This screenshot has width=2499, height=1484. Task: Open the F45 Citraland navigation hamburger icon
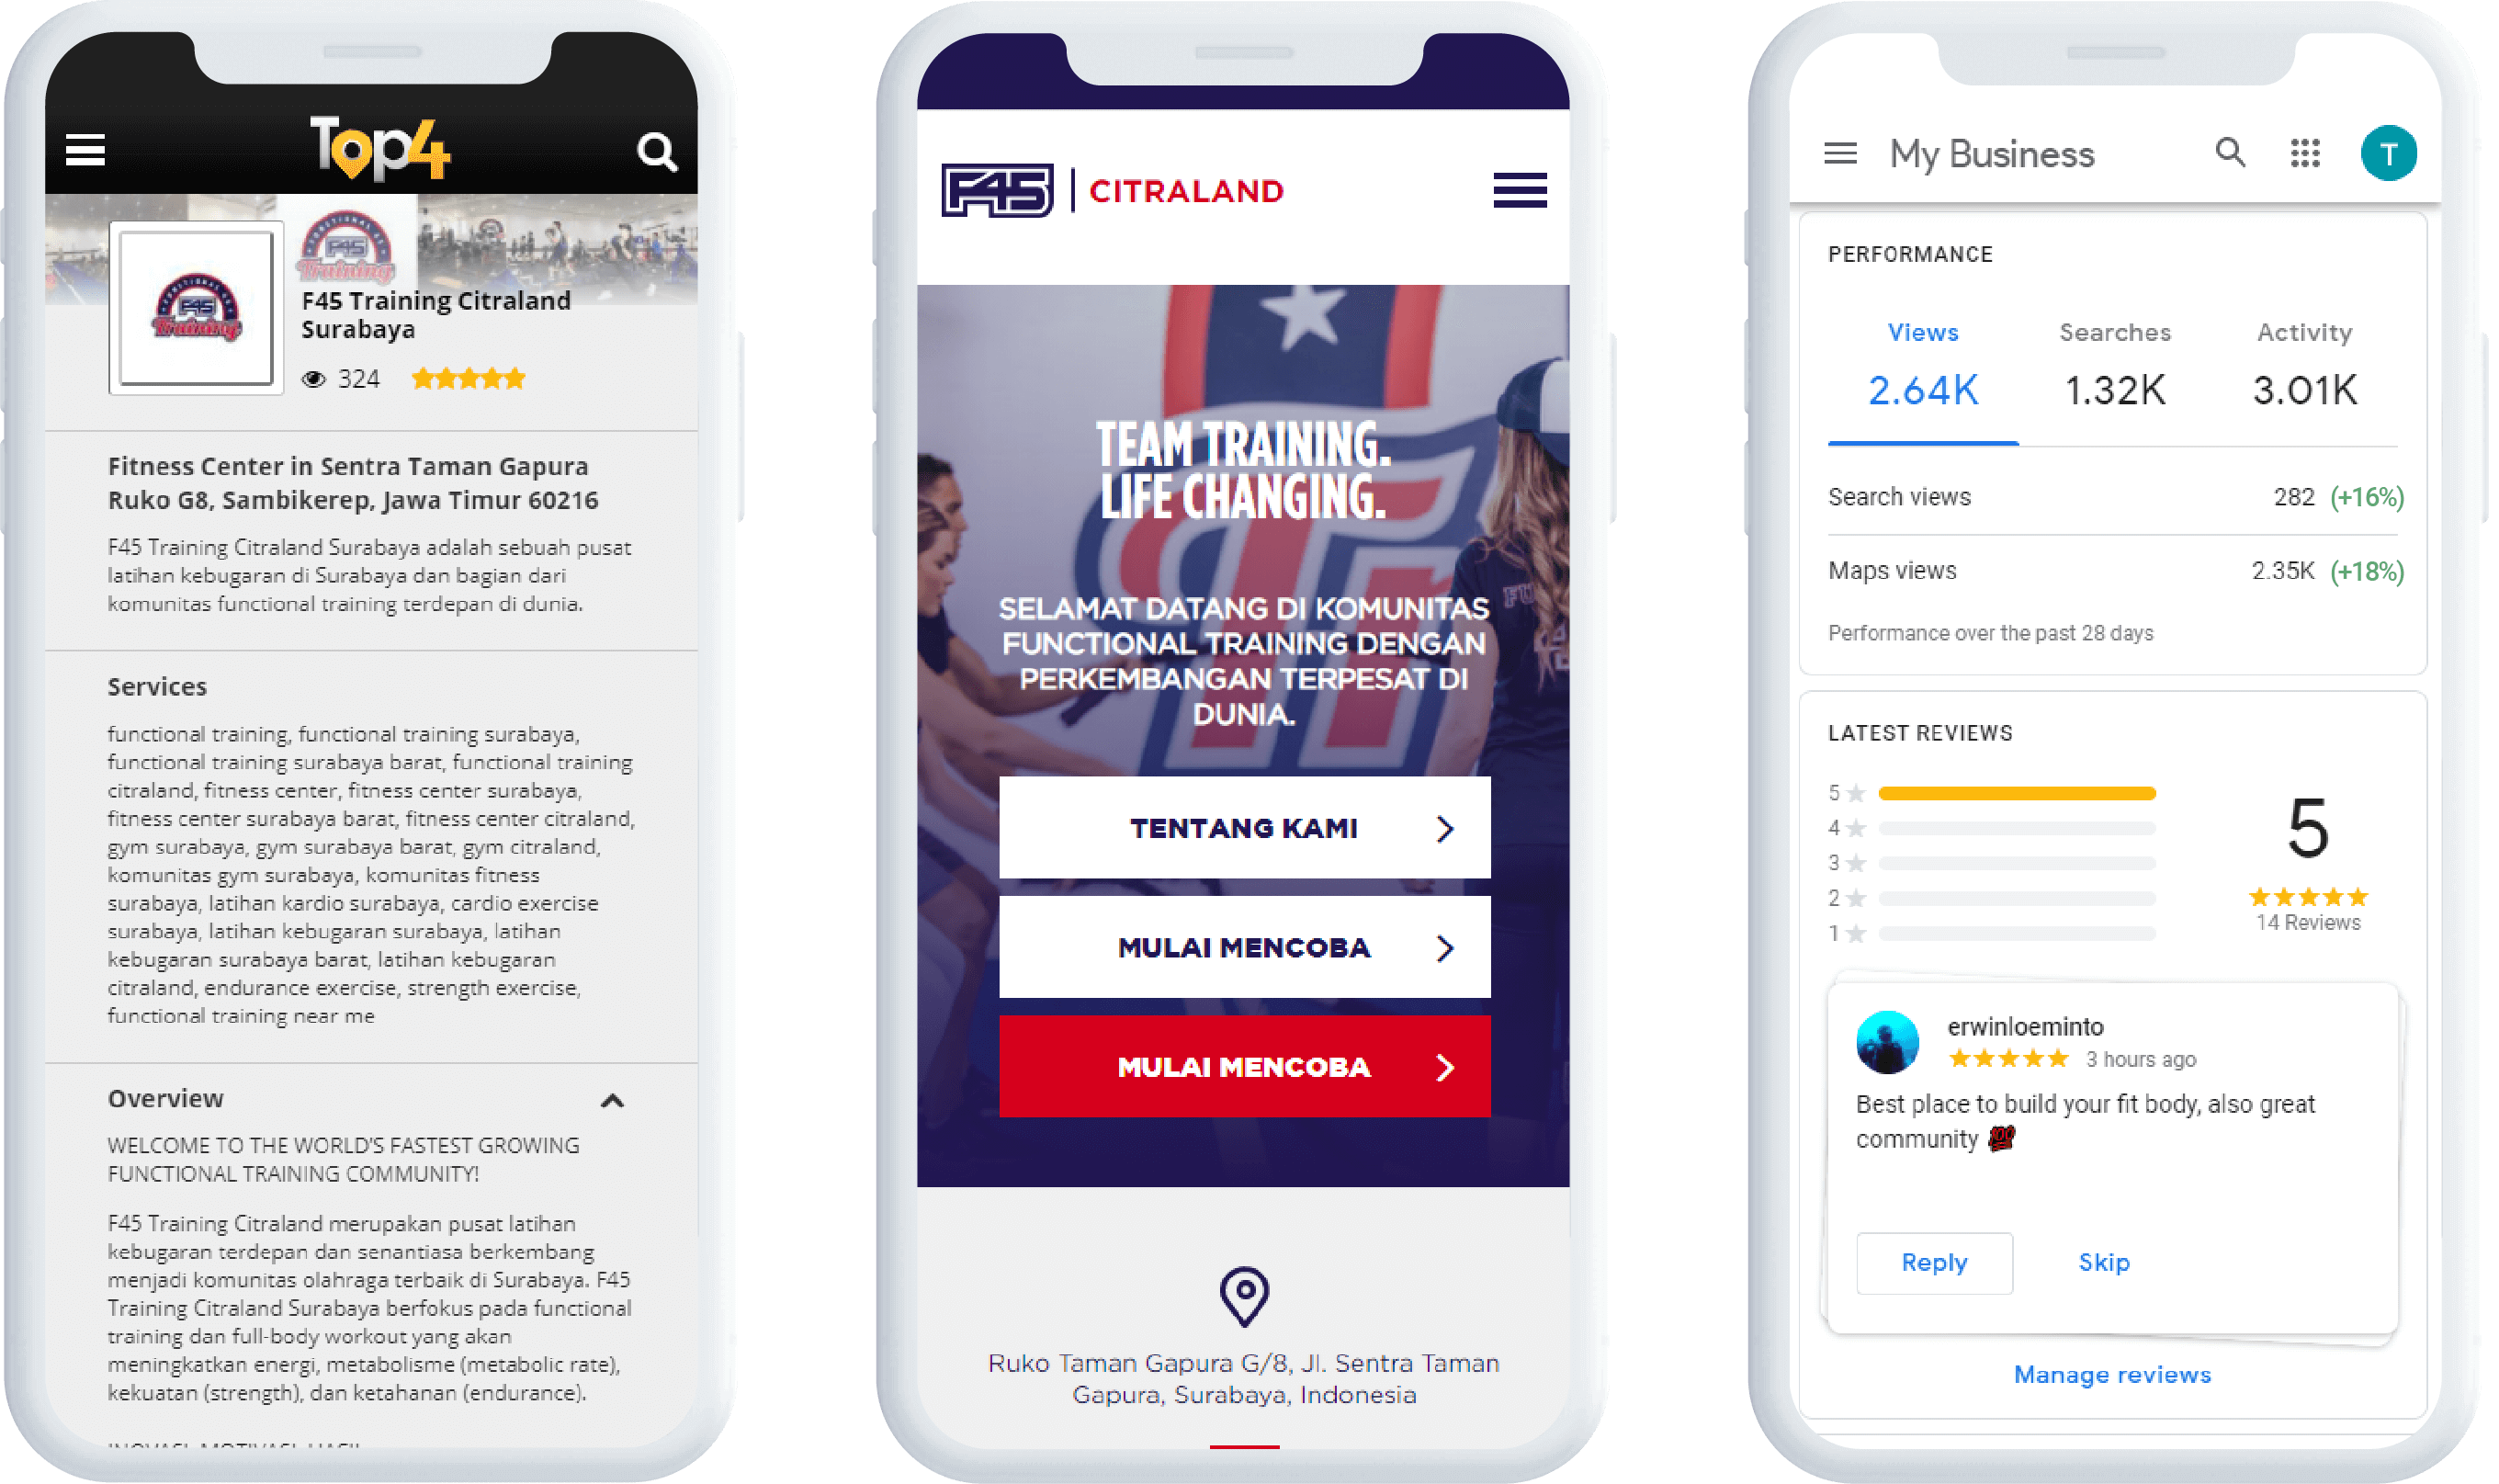(1519, 191)
